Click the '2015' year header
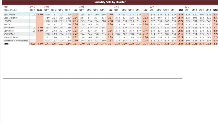The width and height of the screenshot is (218, 123). tap(187, 6)
